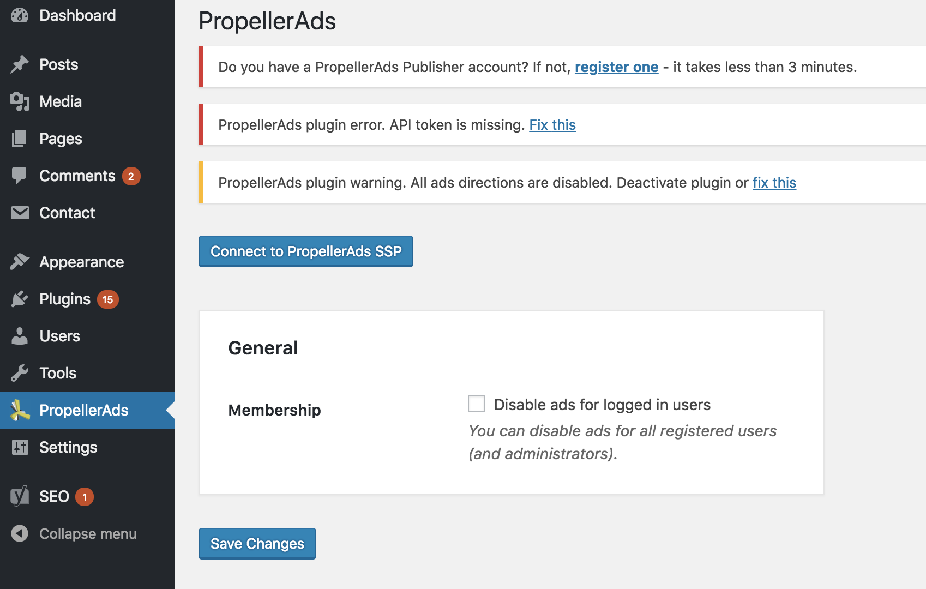Click the Plugins plug icon
The image size is (926, 589).
(x=20, y=299)
